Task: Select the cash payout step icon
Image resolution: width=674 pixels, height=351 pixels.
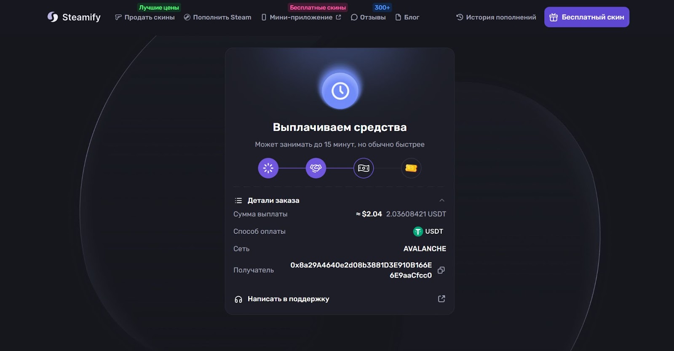Action: point(364,168)
